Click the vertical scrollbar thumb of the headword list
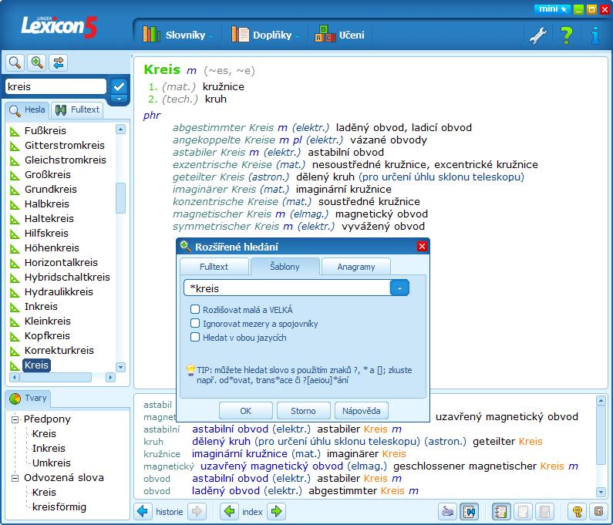The image size is (613, 525). tap(121, 198)
